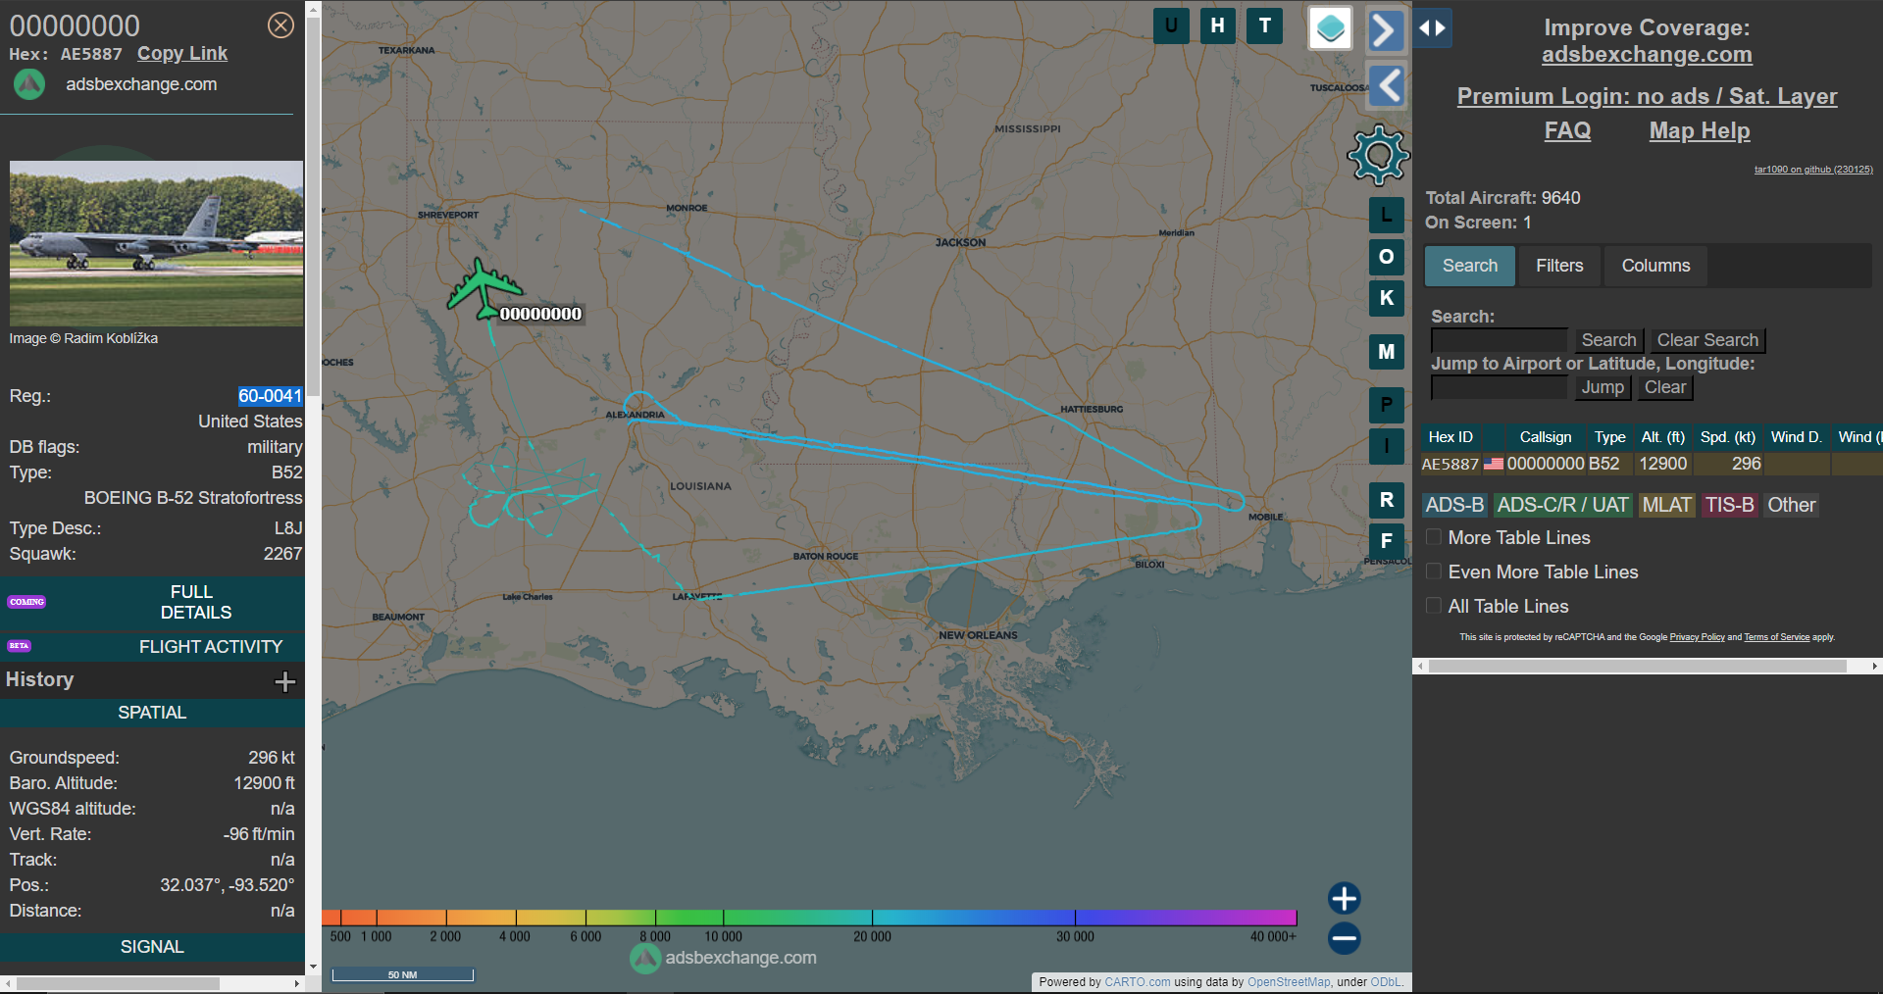Click Copy Link

coord(182,54)
